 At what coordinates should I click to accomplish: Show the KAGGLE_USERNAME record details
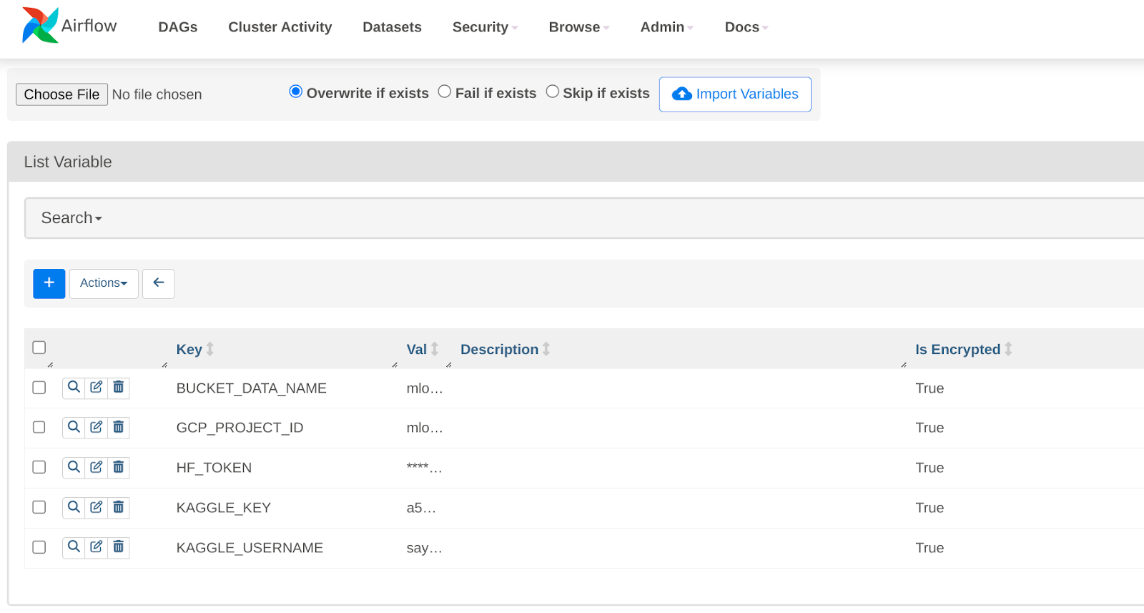click(74, 548)
